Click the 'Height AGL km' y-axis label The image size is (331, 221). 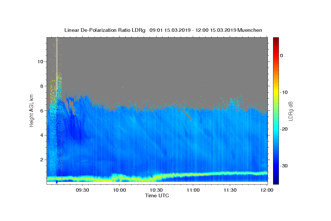tap(31, 110)
